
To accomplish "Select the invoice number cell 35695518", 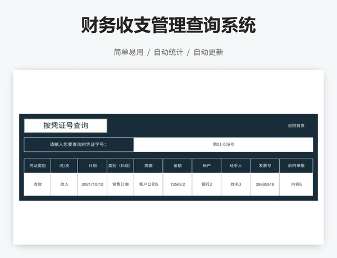I will point(265,185).
